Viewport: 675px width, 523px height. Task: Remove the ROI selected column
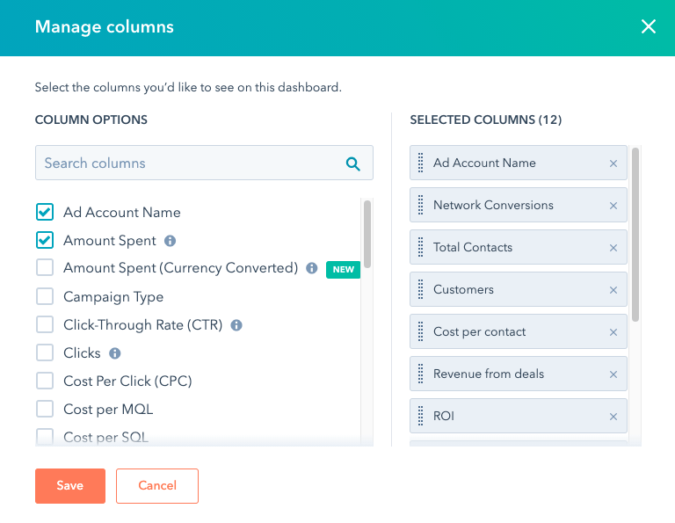coord(613,417)
